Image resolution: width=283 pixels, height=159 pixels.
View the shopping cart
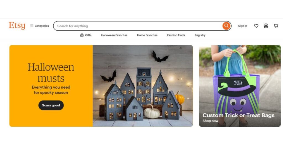click(x=276, y=26)
